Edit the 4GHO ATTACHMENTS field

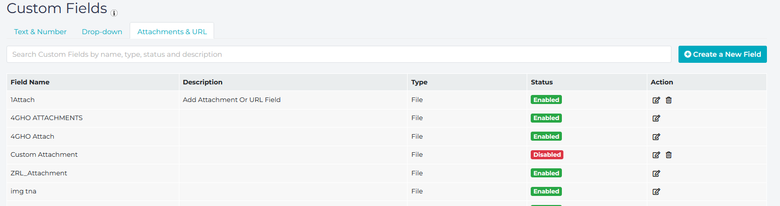656,118
